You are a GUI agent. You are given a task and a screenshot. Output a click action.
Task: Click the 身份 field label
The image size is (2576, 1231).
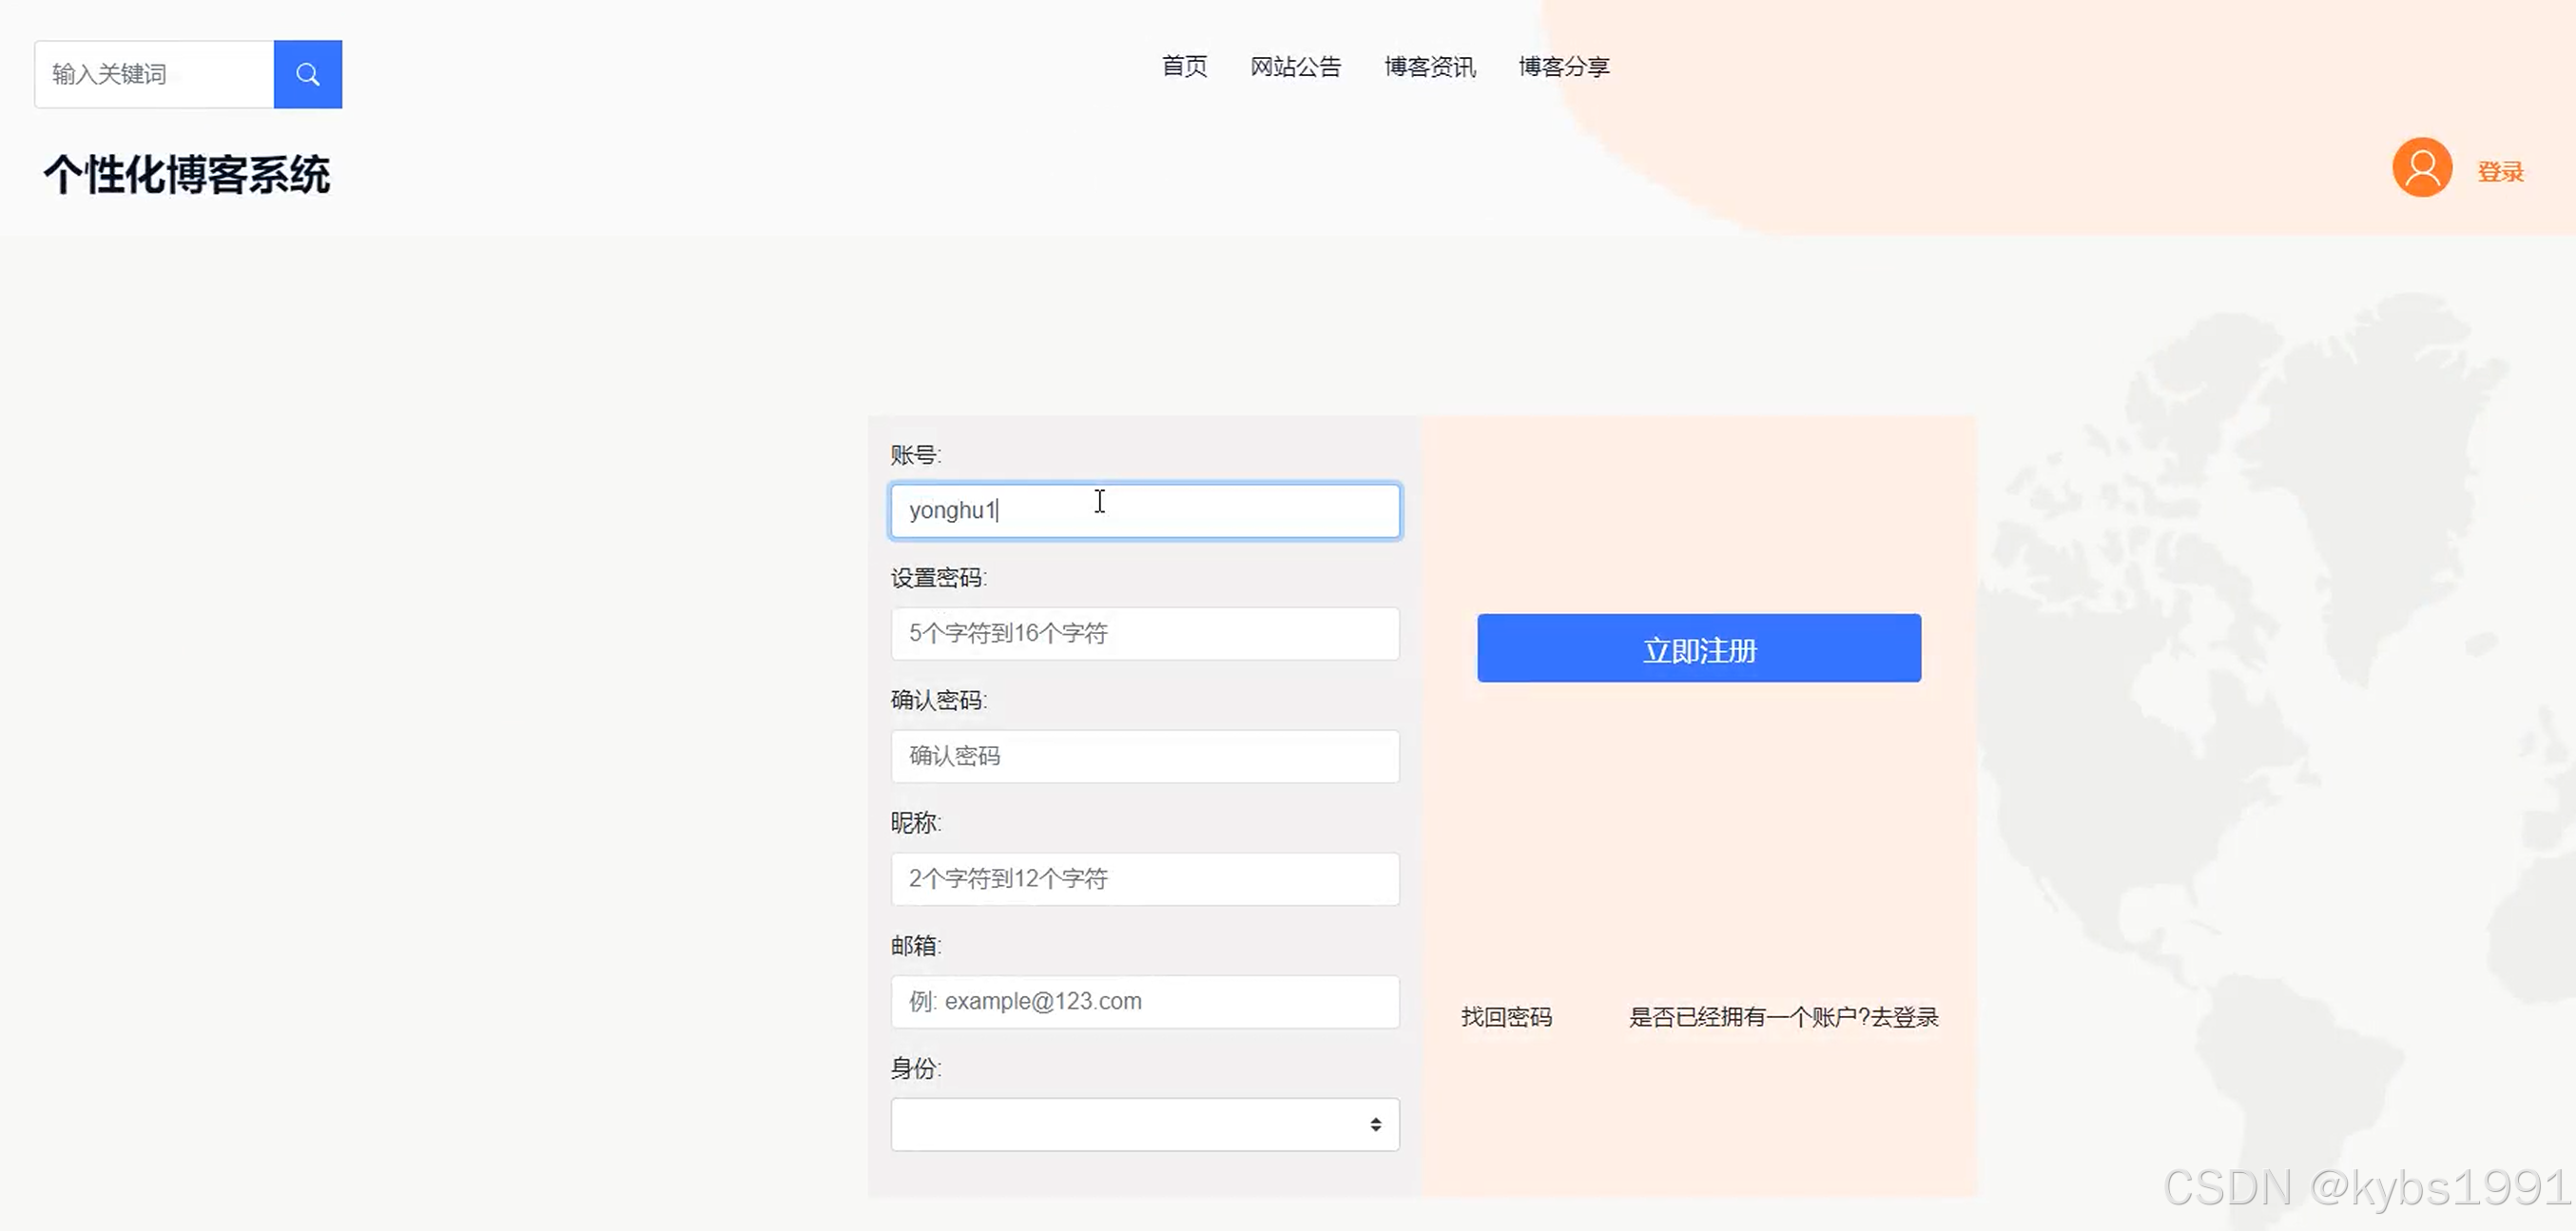(915, 1068)
